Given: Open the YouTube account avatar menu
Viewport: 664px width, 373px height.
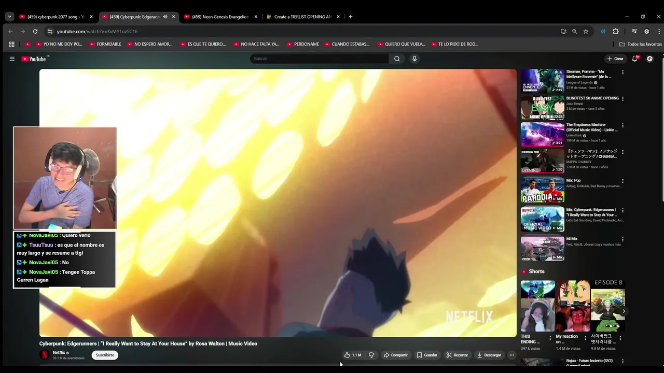Looking at the screenshot, I should click(649, 59).
